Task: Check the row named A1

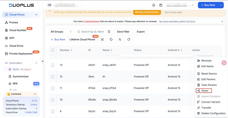Action: [x=53, y=76]
